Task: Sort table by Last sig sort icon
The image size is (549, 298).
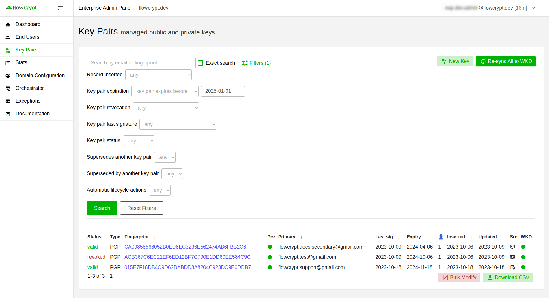Action: [x=397, y=237]
